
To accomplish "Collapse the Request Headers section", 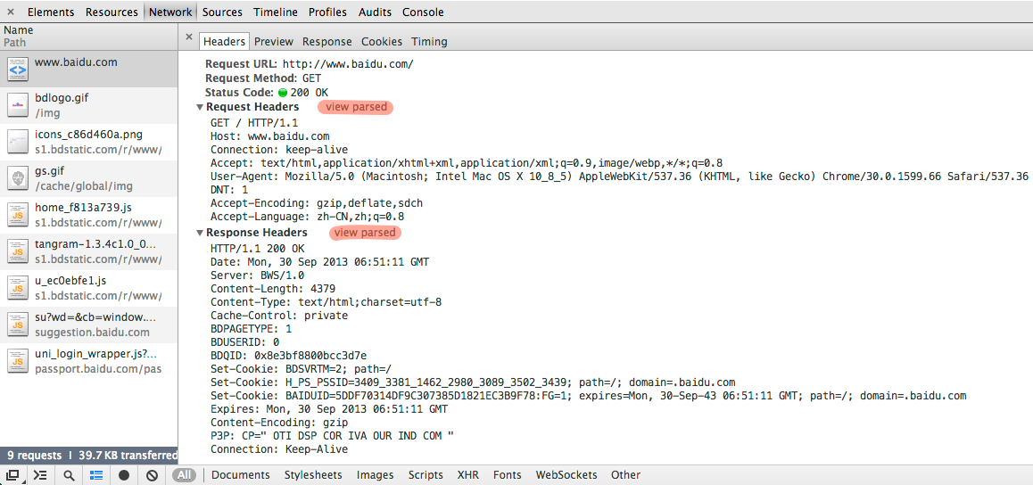I will pos(199,107).
